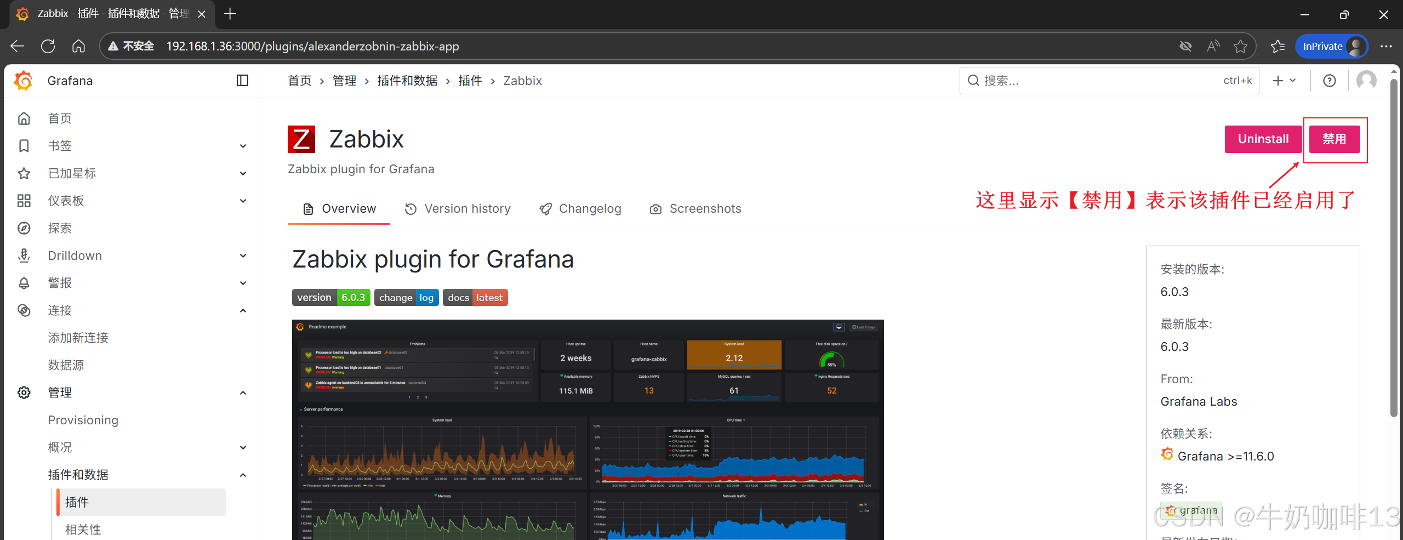Click the page vertical scrollbar
The height and width of the screenshot is (540, 1403).
pyautogui.click(x=1394, y=247)
